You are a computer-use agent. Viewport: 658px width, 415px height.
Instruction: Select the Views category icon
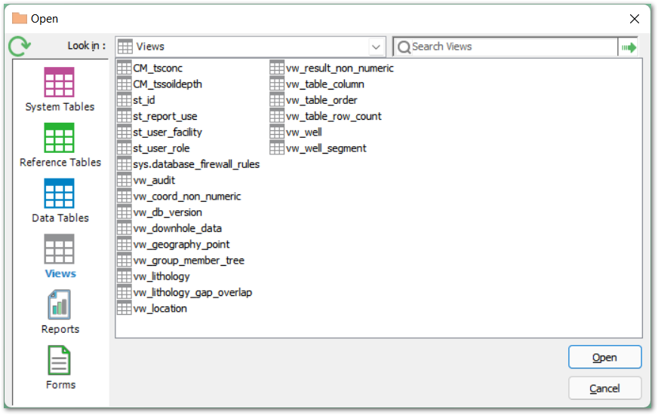click(59, 249)
